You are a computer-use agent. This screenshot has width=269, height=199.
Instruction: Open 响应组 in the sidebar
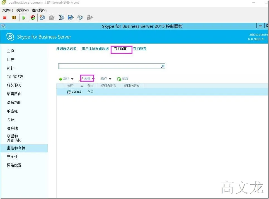pos(12,111)
